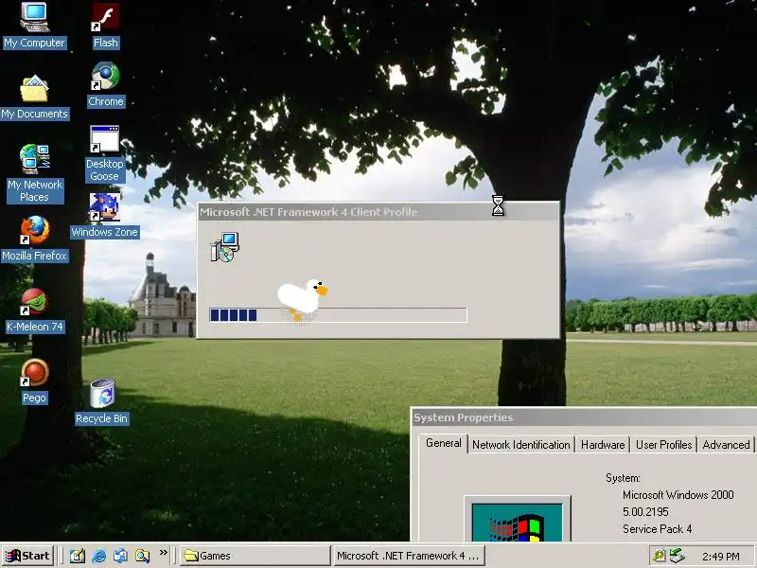
Task: Open the Advanced tab
Action: 726,445
